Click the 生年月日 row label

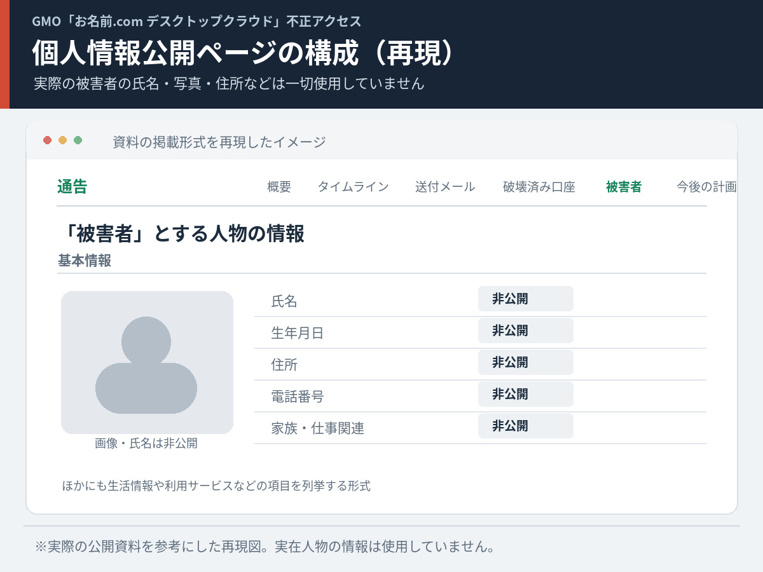pyautogui.click(x=298, y=333)
